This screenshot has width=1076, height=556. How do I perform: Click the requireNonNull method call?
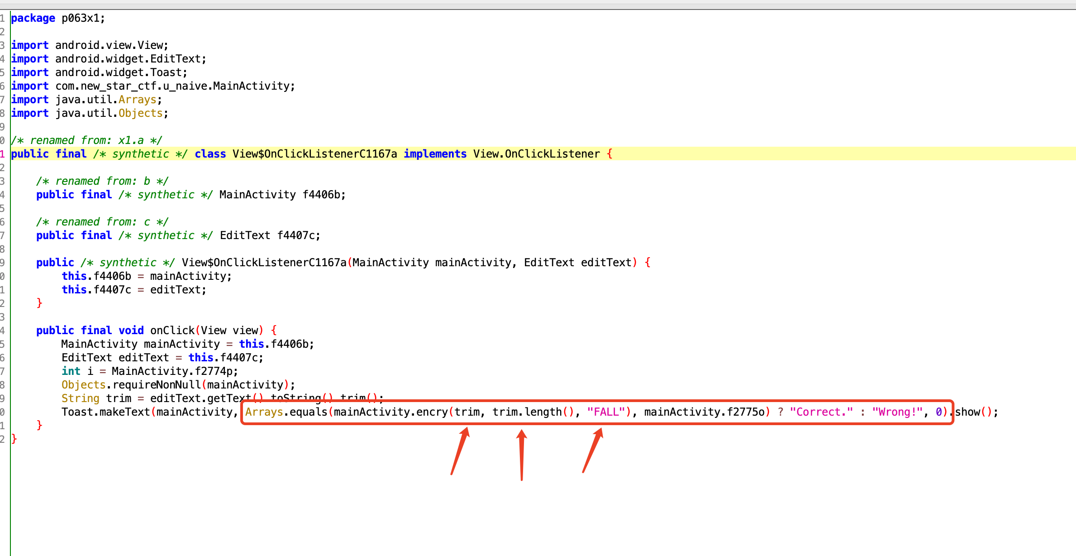click(157, 385)
